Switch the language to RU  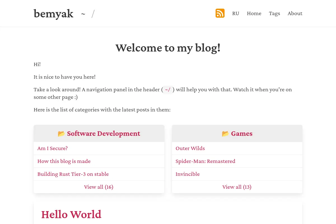pos(236,13)
